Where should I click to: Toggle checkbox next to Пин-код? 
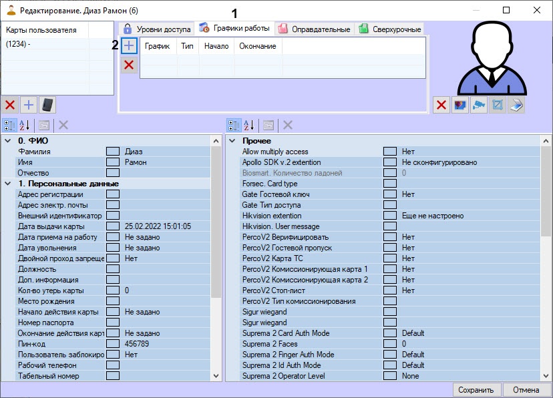pyautogui.click(x=113, y=344)
